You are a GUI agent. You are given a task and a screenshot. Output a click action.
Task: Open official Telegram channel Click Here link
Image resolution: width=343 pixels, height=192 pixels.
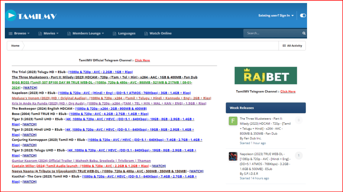point(142,60)
